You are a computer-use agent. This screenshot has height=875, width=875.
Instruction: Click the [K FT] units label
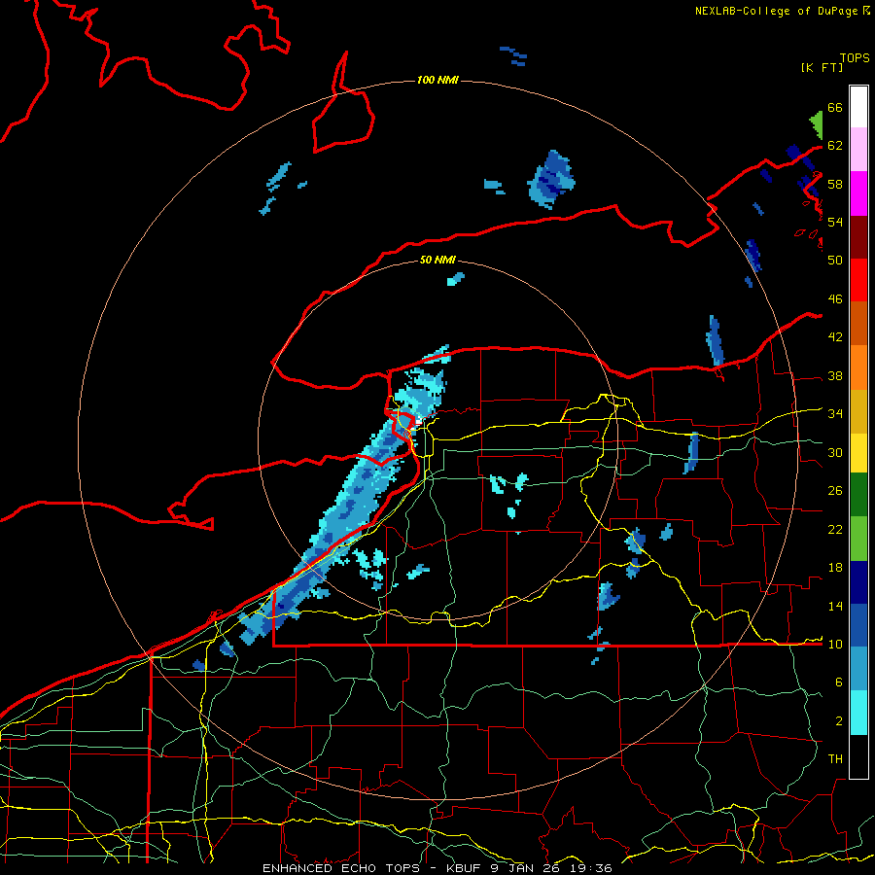pyautogui.click(x=822, y=67)
